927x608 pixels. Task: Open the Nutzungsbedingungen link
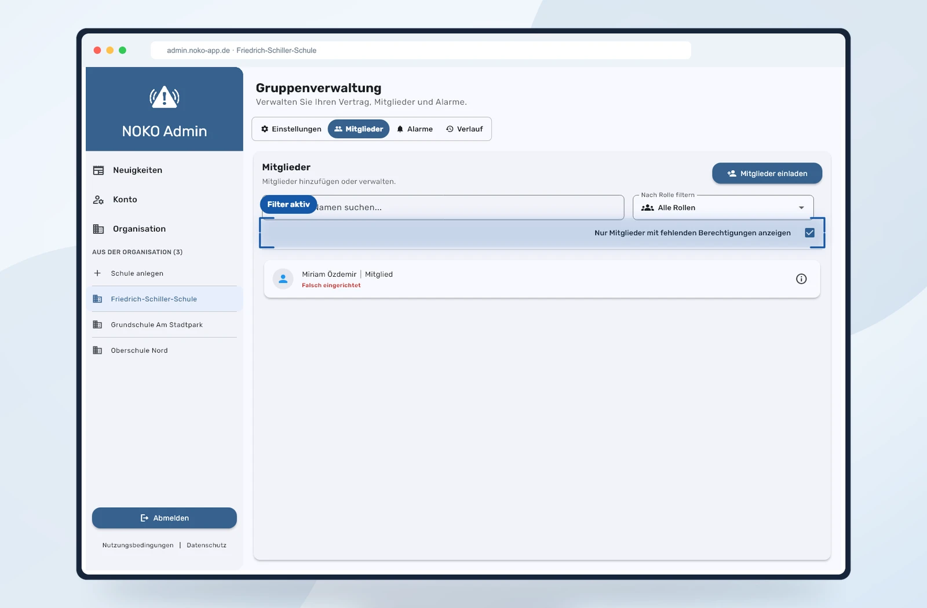tap(138, 545)
